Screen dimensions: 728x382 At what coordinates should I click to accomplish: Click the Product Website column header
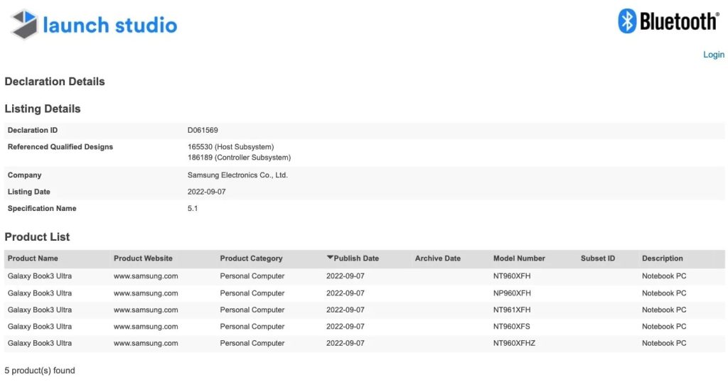point(143,258)
